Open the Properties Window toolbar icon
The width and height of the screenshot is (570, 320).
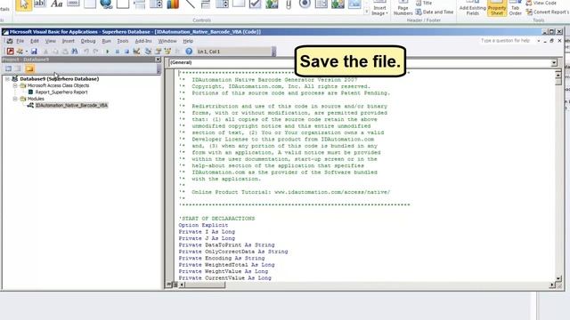[159, 52]
